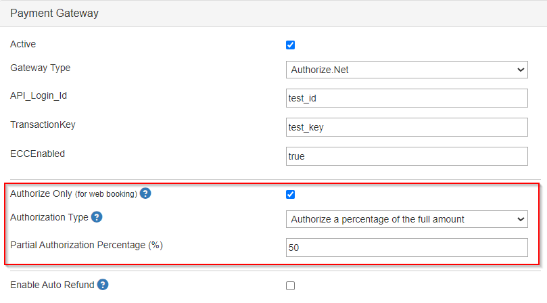Open help for Authorize Only setting
This screenshot has height=303, width=547.
(145, 193)
